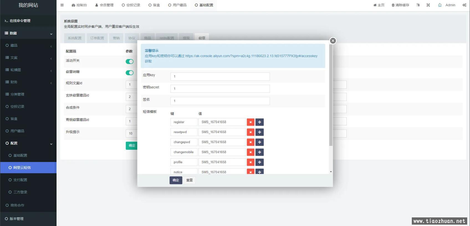
Task: Toggle the 徽章转赠 switch
Action: (x=129, y=73)
